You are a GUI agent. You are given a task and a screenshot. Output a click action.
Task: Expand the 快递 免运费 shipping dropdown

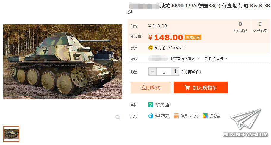pyautogui.click(x=216, y=59)
